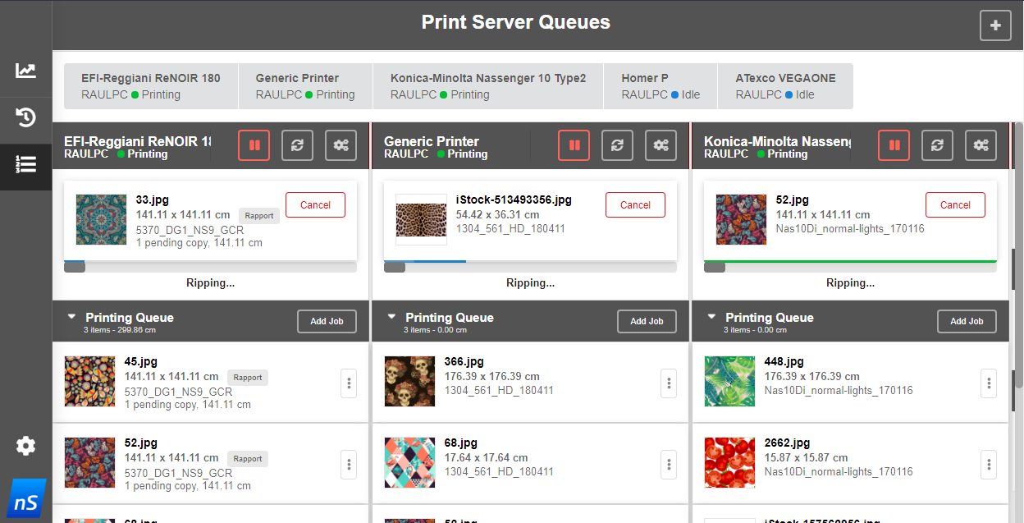Click the Print Server Queues title
The height and width of the screenshot is (523, 1024).
[515, 22]
